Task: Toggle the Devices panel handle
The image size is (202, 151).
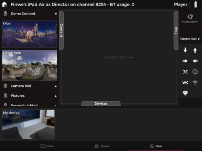Action: click(101, 103)
